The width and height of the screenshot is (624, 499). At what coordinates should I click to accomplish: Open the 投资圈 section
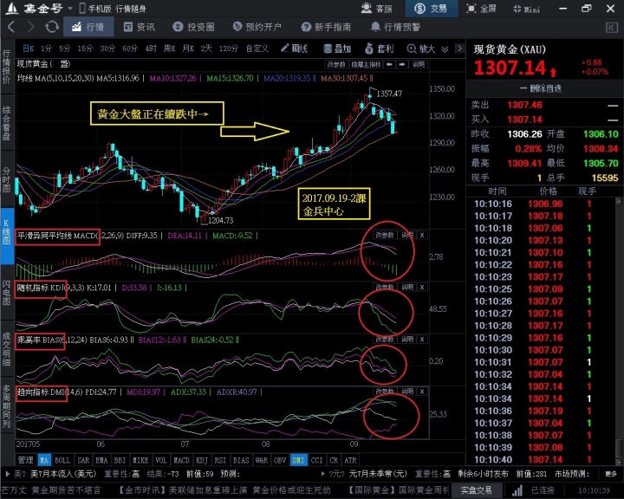[194, 27]
